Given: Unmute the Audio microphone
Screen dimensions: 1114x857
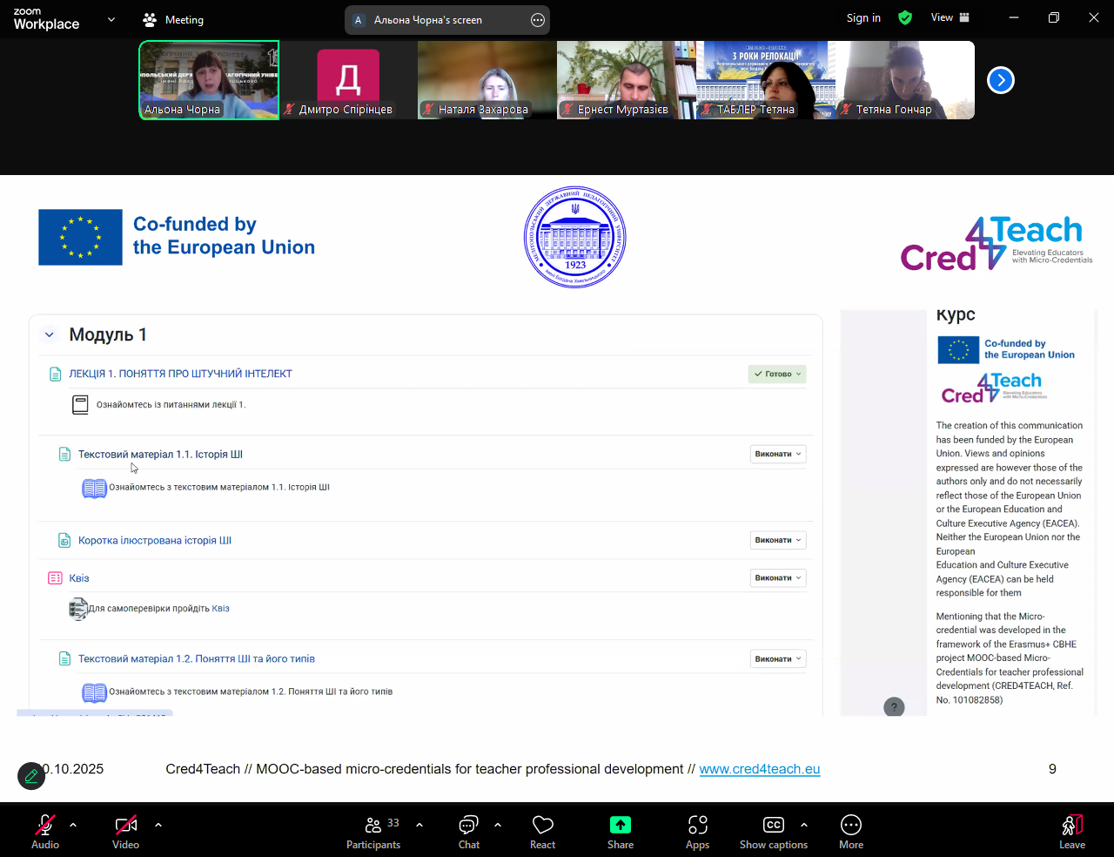Looking at the screenshot, I should pos(44,825).
